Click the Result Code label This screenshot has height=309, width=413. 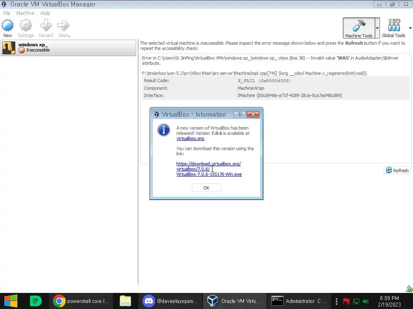(x=156, y=80)
